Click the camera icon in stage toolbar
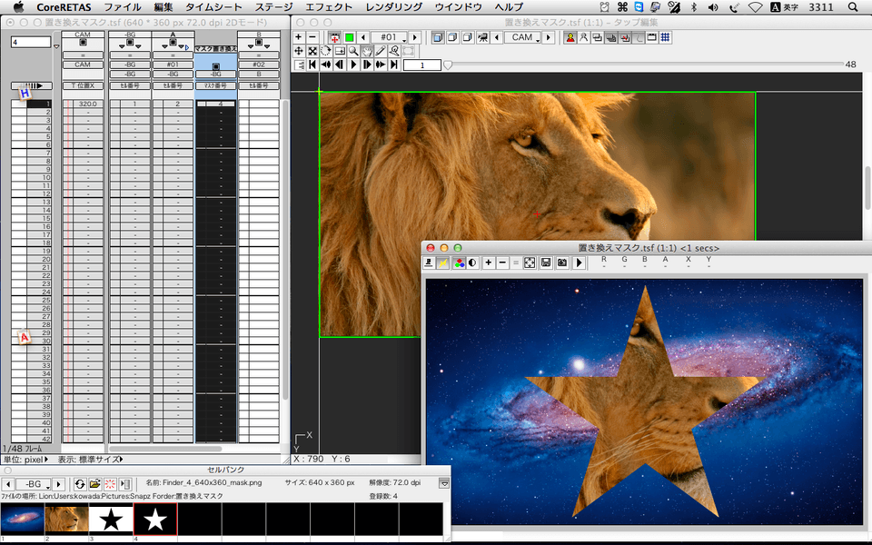 coord(482,37)
